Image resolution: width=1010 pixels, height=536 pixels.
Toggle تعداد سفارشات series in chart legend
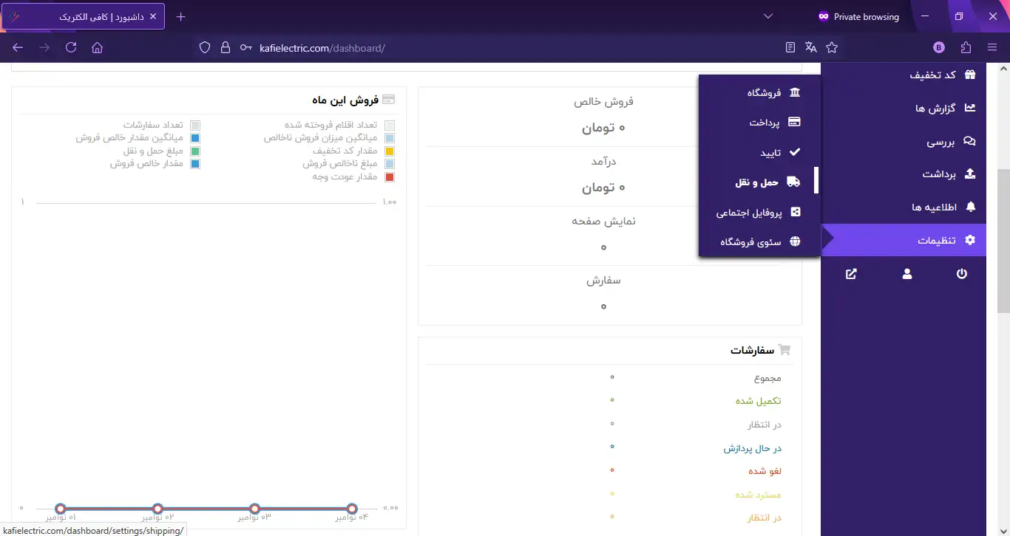click(x=195, y=125)
